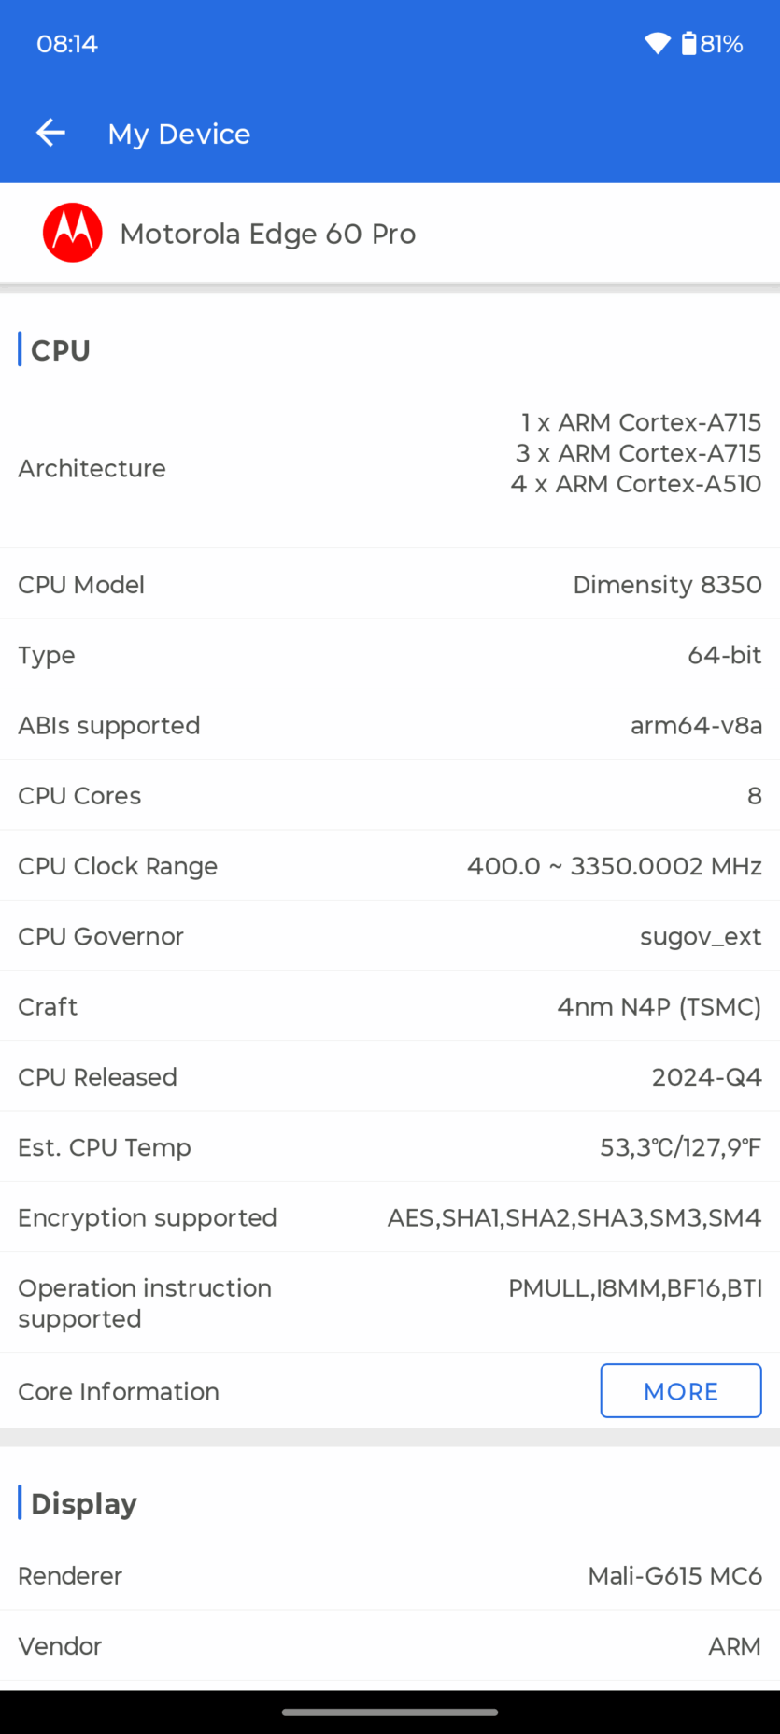Tap the clock in status bar

coord(67,44)
